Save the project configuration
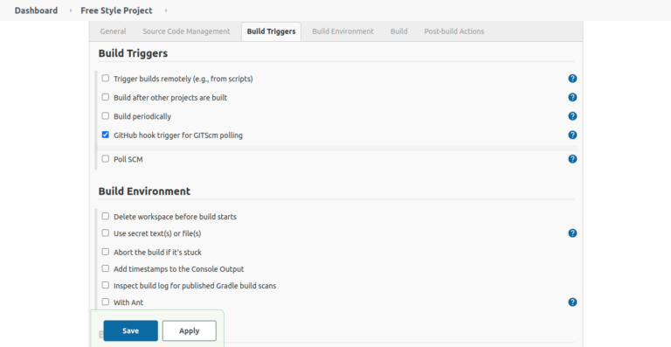Image resolution: width=671 pixels, height=347 pixels. pos(130,330)
